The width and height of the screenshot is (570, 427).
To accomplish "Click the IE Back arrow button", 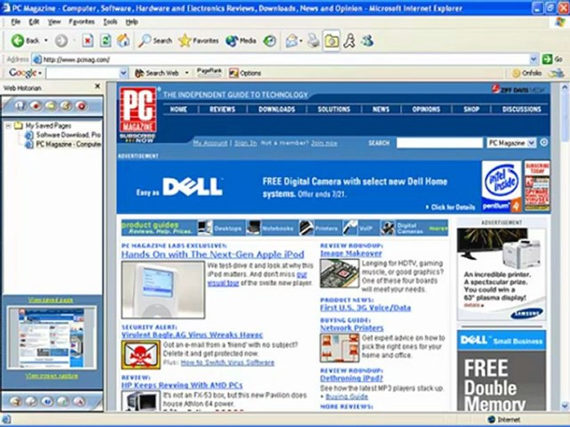I will 17,41.
